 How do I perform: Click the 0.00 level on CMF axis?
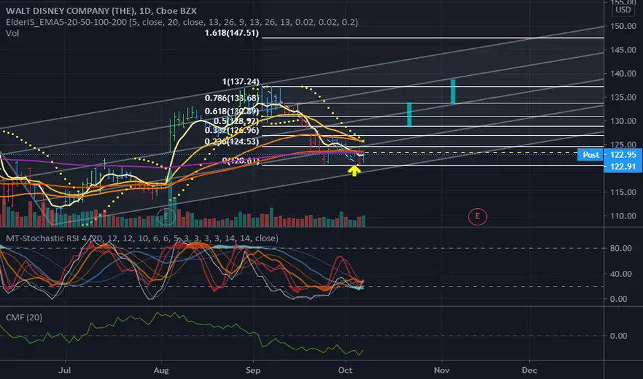(619, 336)
